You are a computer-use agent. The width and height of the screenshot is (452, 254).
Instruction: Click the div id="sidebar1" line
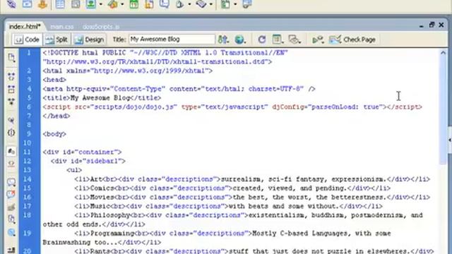88,161
